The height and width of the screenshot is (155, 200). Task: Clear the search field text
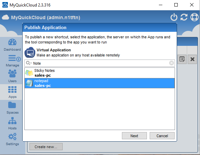point(172,63)
